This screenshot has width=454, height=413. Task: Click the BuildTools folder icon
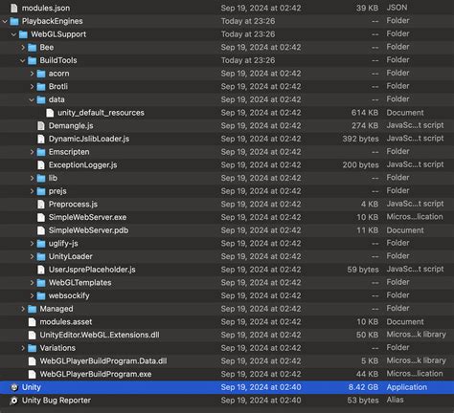coord(32,60)
